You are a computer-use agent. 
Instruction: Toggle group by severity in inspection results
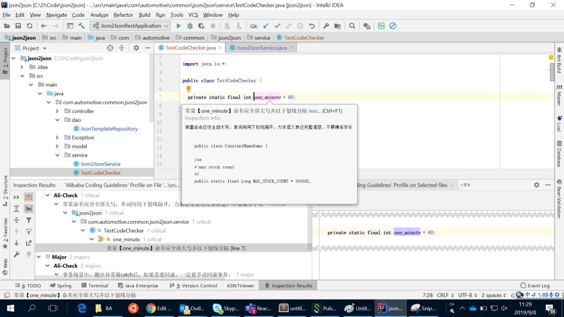29,197
